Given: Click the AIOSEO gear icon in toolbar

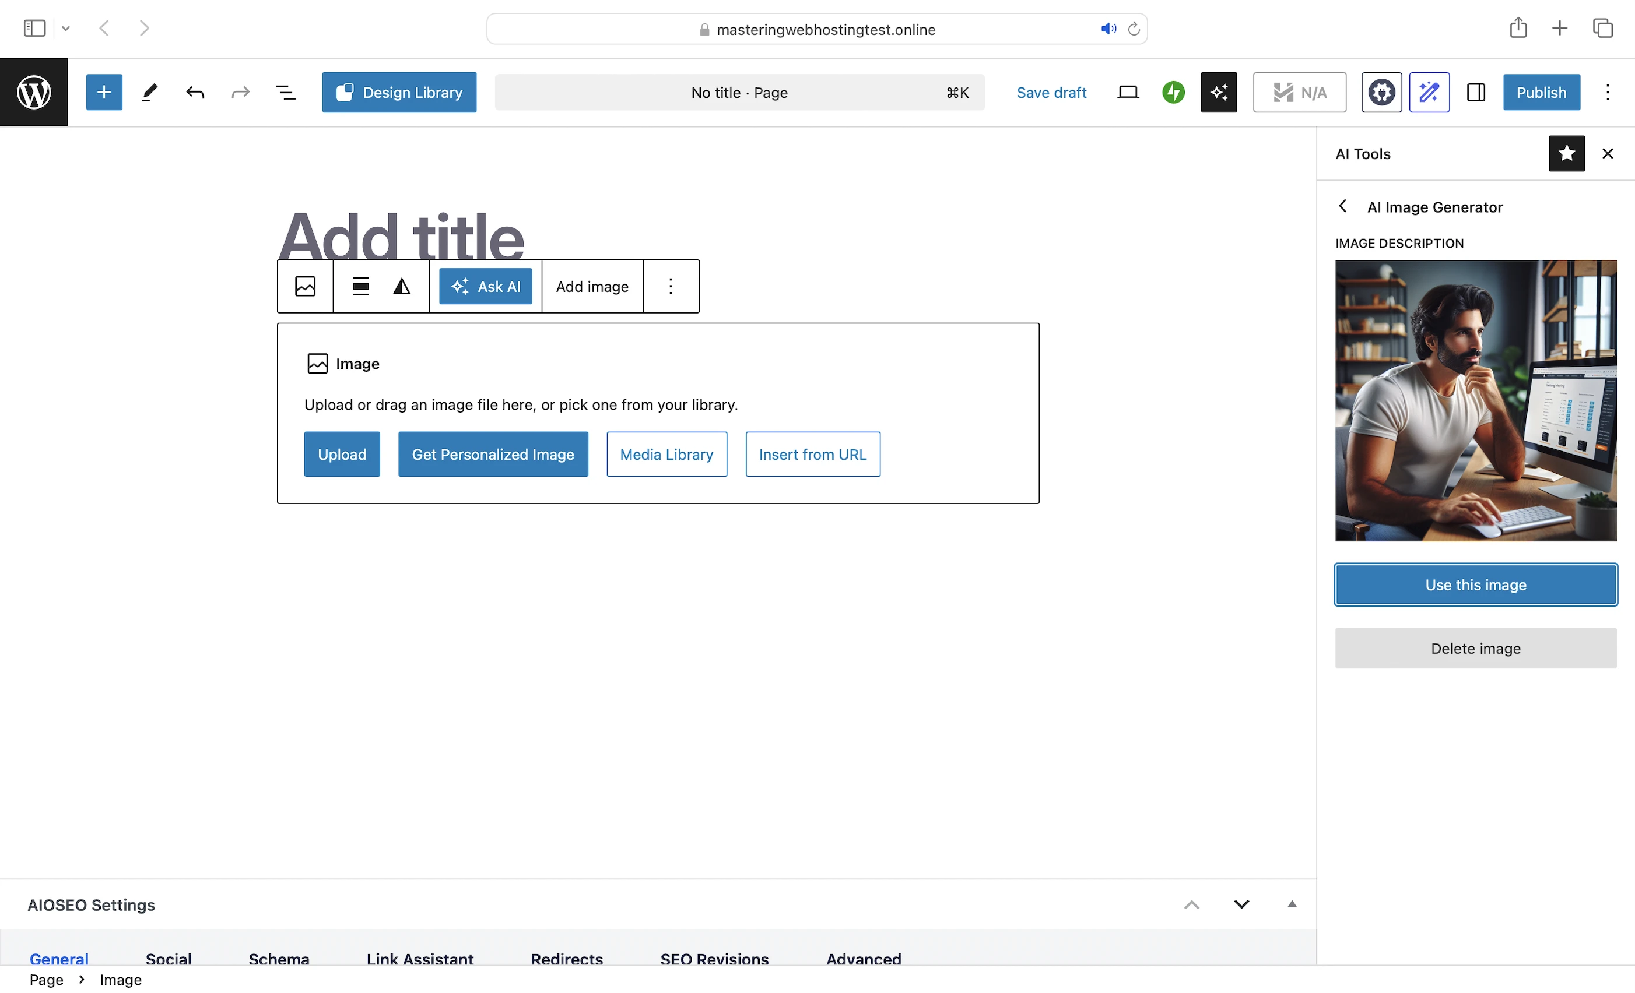Looking at the screenshot, I should (1381, 92).
